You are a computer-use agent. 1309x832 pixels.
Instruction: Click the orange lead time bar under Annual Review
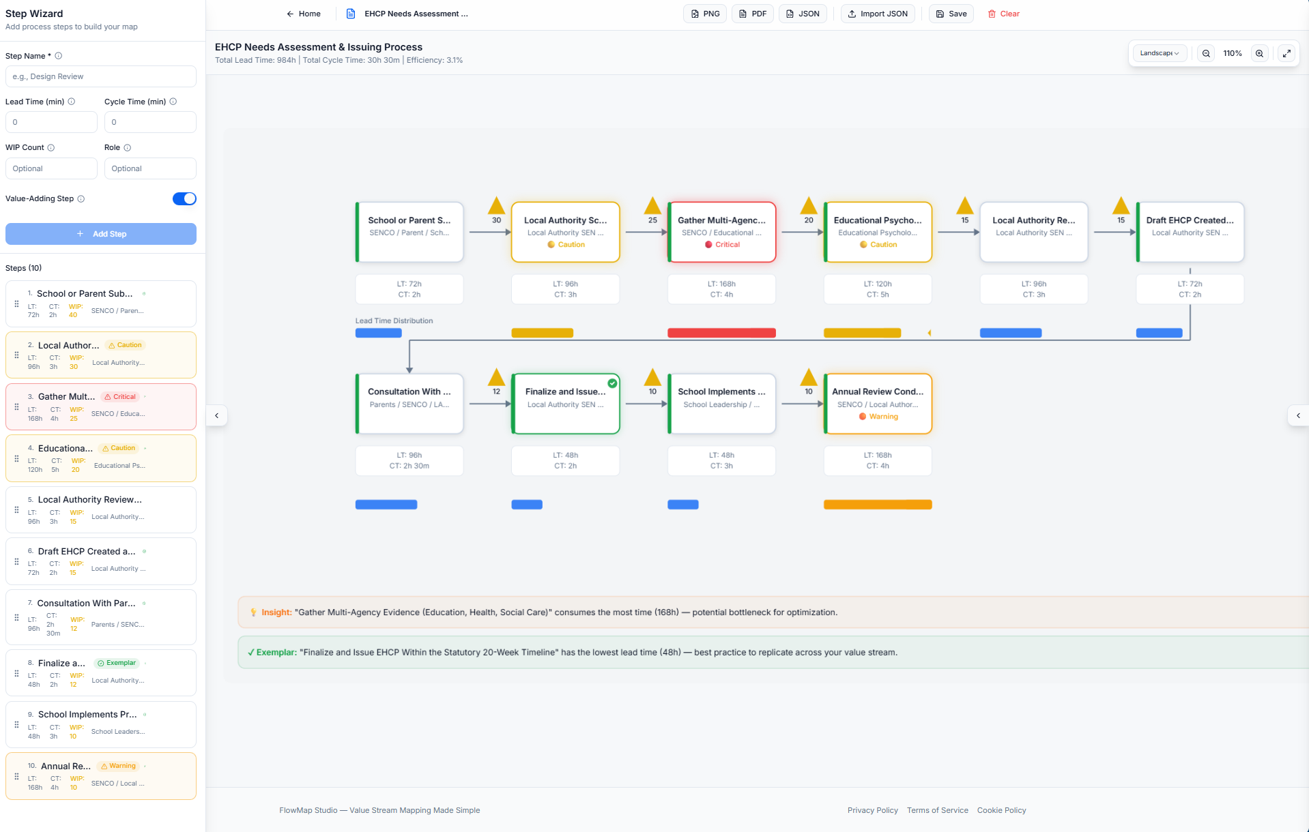coord(878,505)
